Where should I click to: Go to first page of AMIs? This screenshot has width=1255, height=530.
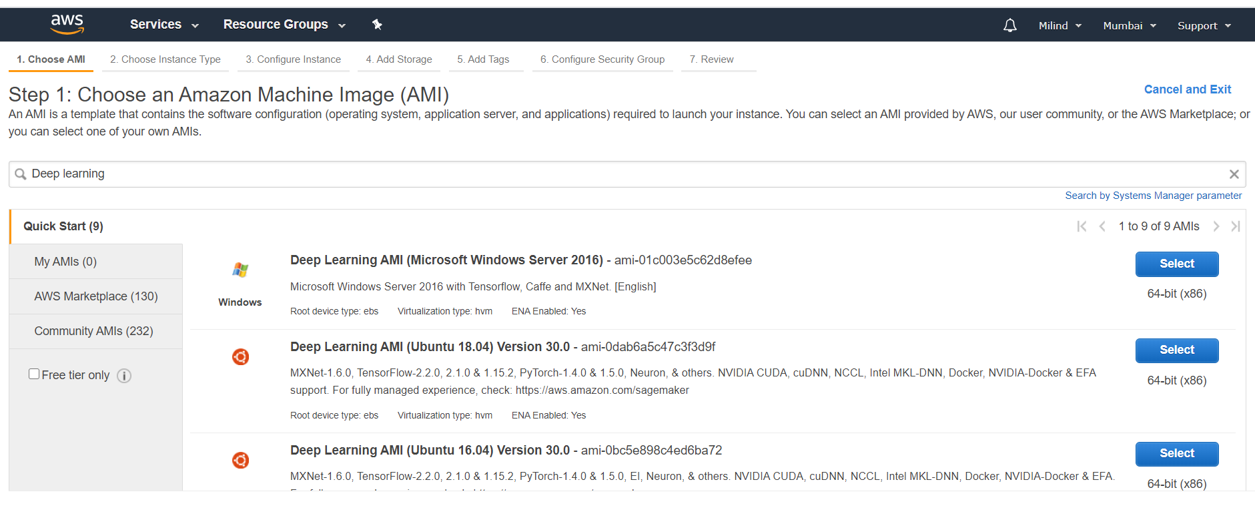point(1082,226)
